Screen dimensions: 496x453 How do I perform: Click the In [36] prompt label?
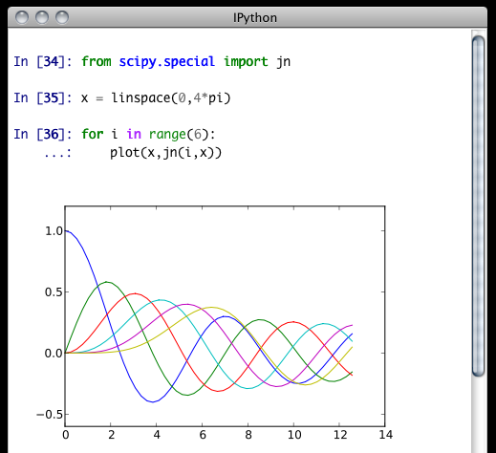tap(43, 134)
